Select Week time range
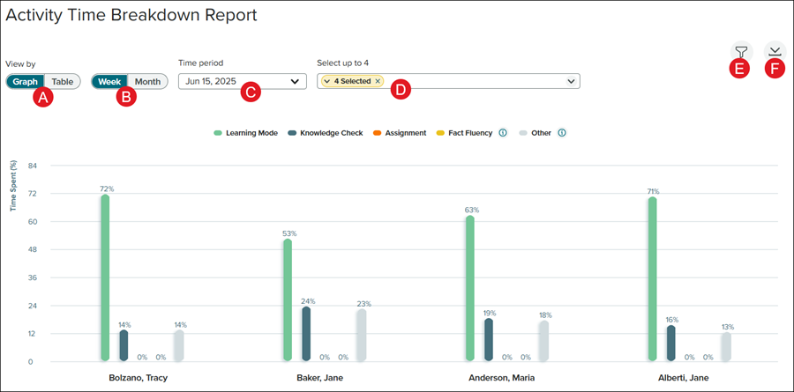Viewport: 794px width, 392px height. click(109, 81)
